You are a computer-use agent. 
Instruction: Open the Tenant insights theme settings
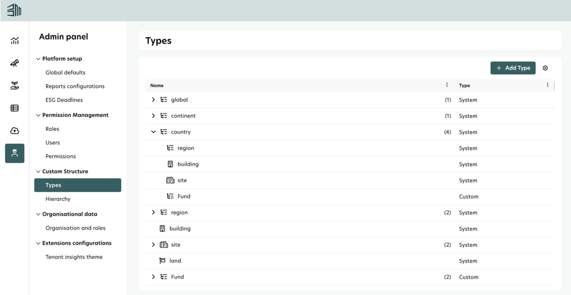(74, 257)
